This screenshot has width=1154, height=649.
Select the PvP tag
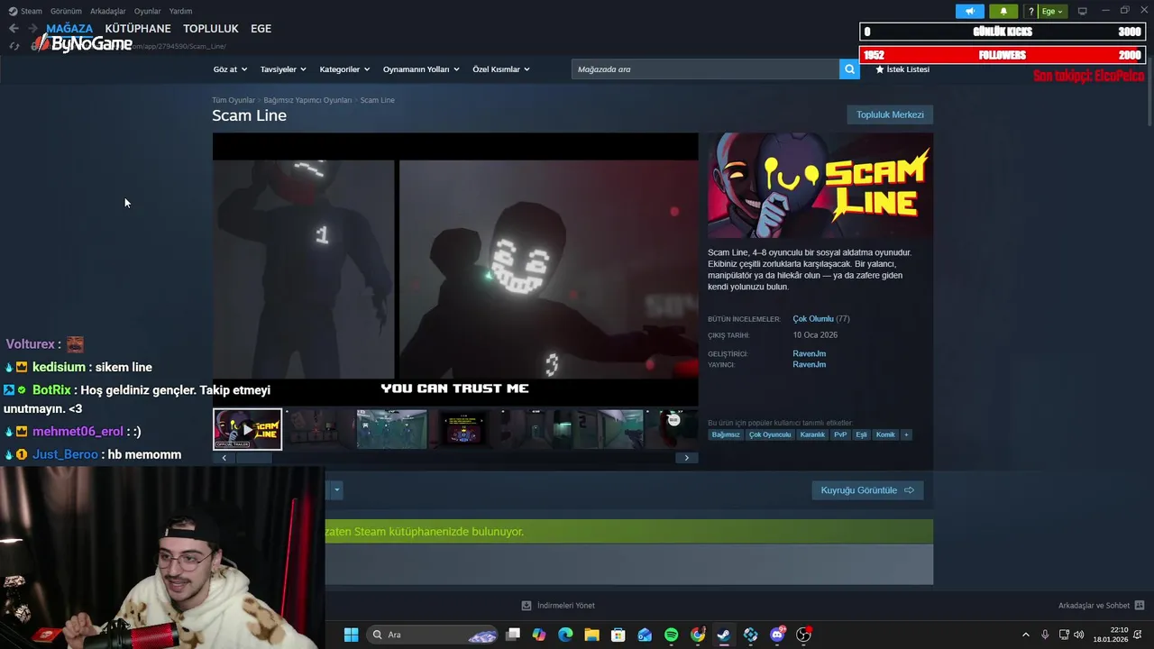[840, 434]
